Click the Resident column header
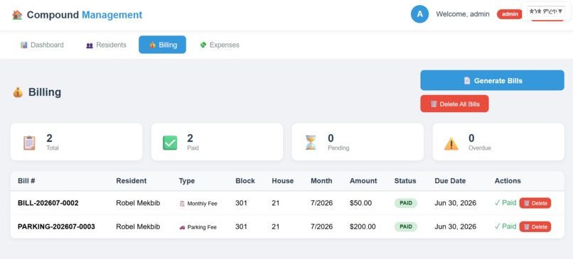 coord(132,180)
